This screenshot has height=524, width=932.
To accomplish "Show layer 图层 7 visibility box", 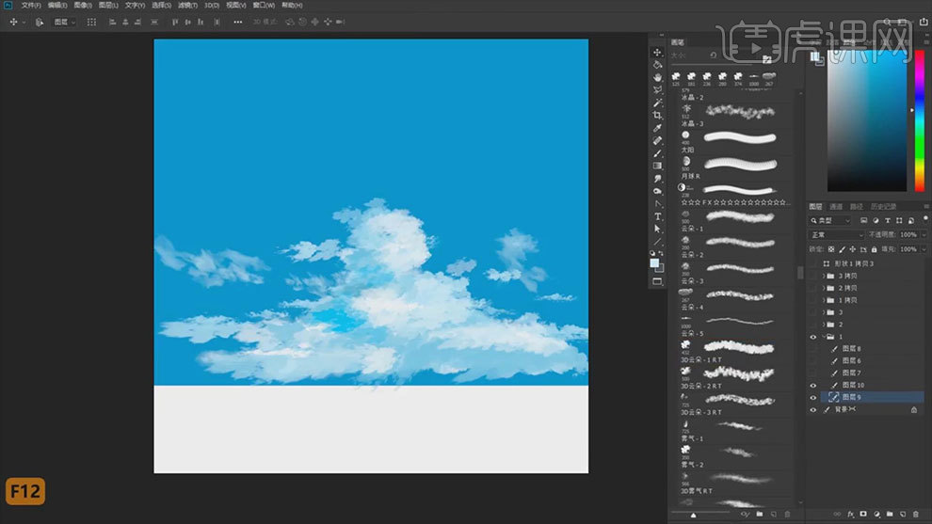I will (813, 373).
